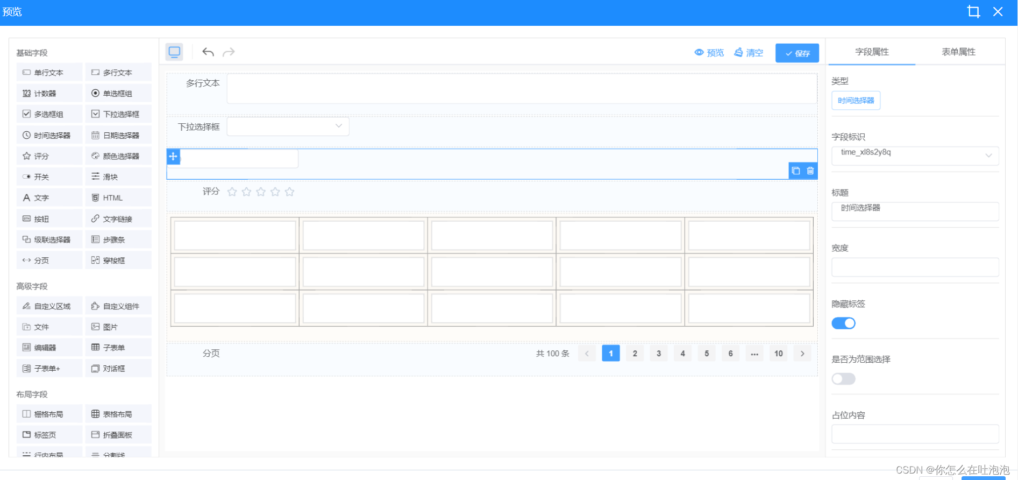
Task: Go to pagination page 5
Action: pos(707,354)
